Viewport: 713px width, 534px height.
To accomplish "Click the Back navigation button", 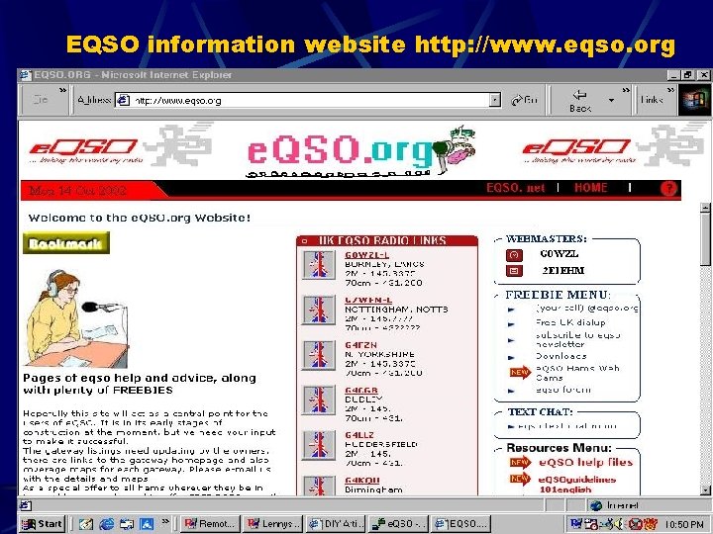I will 579,100.
